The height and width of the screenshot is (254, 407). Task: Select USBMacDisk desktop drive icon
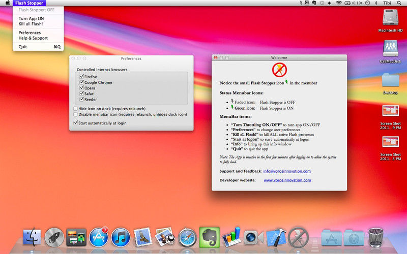[390, 48]
